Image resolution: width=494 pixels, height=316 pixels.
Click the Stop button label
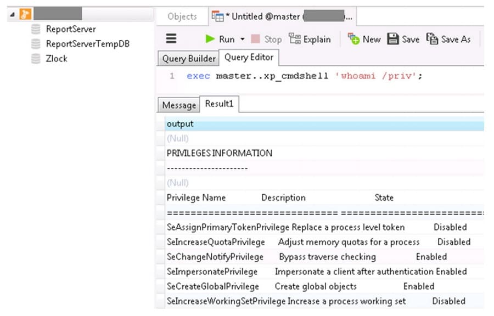click(273, 39)
